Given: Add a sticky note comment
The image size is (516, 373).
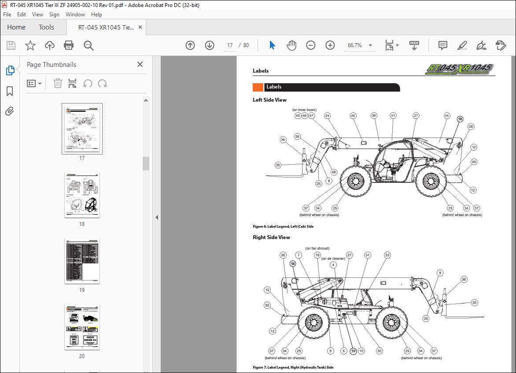Looking at the screenshot, I should pyautogui.click(x=443, y=45).
